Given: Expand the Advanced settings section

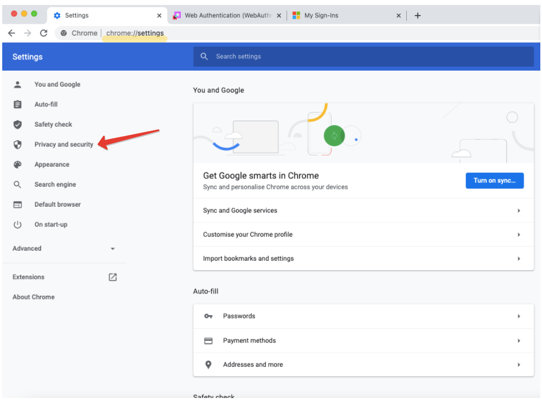Looking at the screenshot, I should 112,248.
